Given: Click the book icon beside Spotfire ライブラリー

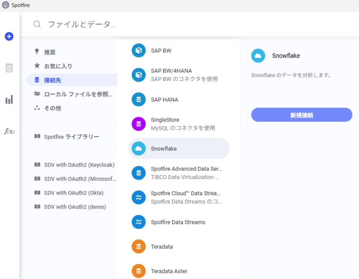Looking at the screenshot, I should click(37, 137).
